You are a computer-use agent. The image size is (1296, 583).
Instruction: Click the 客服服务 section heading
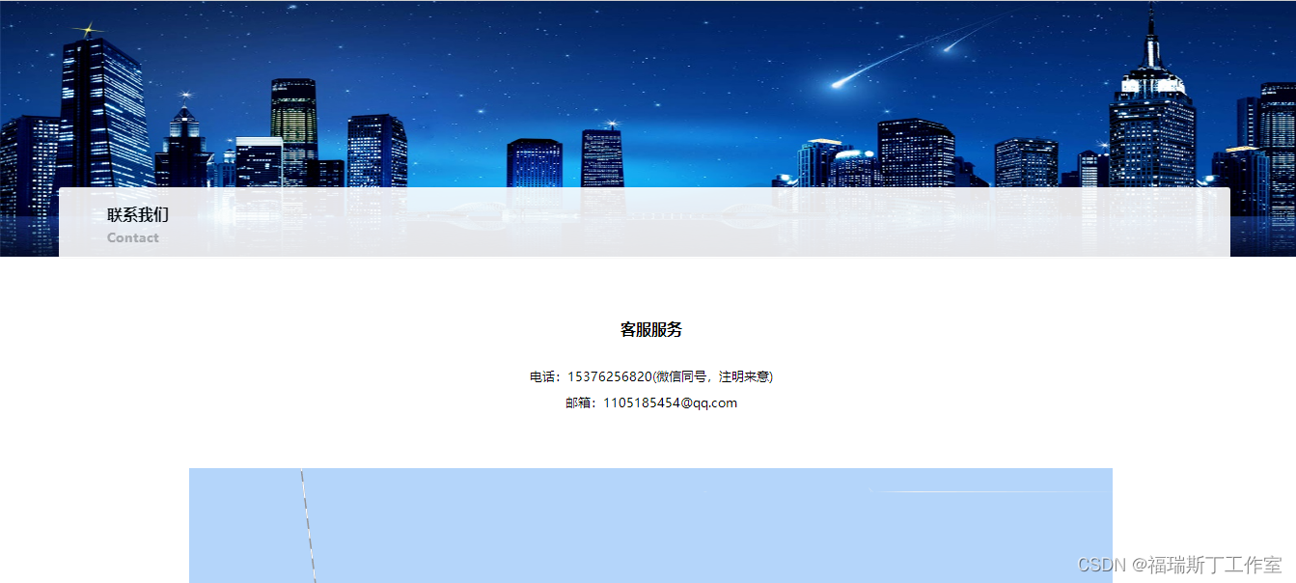(x=651, y=330)
